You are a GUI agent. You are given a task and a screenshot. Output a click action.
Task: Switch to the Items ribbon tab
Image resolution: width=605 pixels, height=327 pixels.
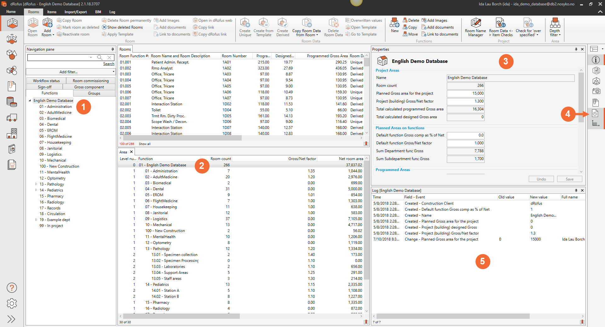click(52, 12)
